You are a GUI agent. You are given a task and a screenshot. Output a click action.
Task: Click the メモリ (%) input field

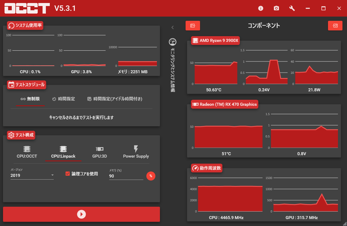click(126, 176)
